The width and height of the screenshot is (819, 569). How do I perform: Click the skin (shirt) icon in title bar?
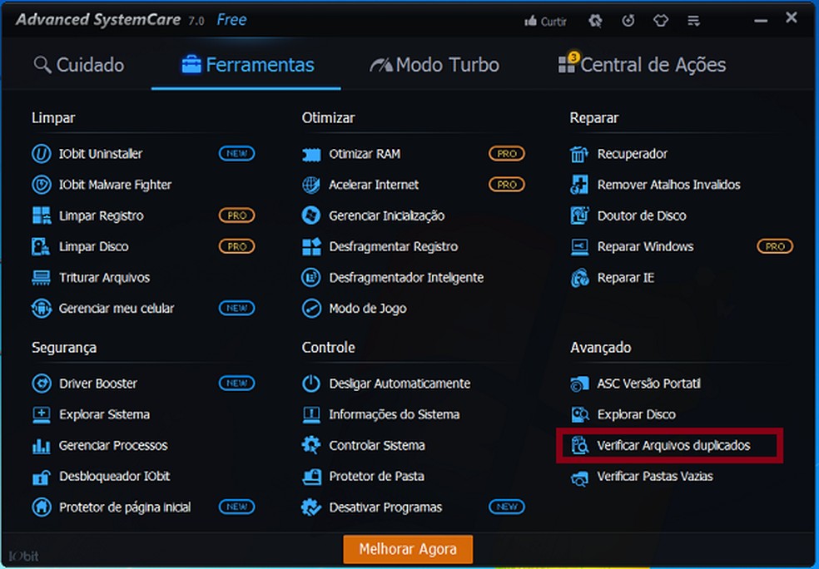[661, 21]
